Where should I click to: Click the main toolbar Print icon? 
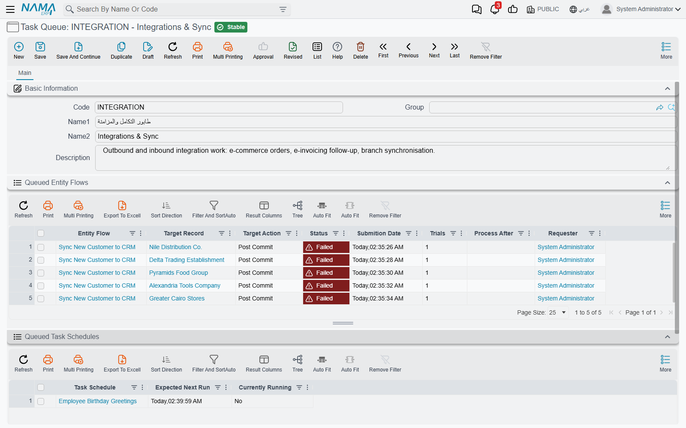point(198,47)
